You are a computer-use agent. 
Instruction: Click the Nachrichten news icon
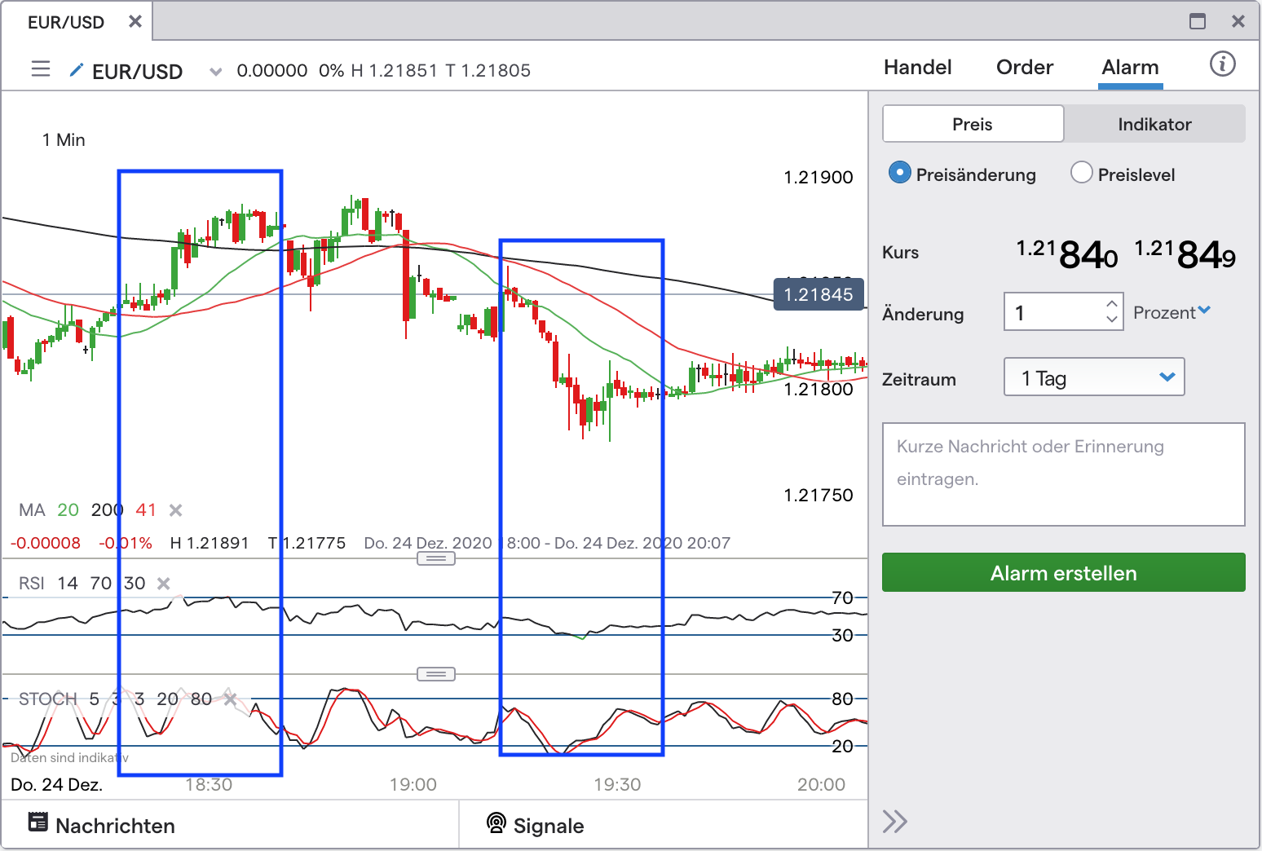[38, 822]
